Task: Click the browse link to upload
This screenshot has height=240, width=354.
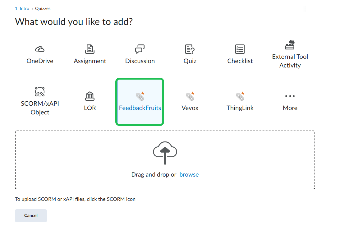Action: tap(189, 175)
